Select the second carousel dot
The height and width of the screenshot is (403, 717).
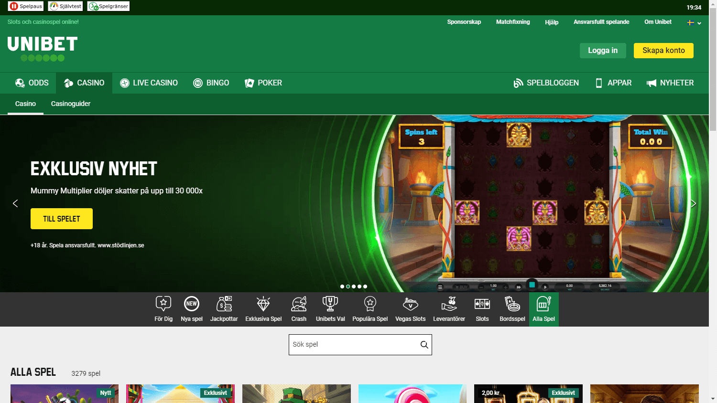(348, 286)
